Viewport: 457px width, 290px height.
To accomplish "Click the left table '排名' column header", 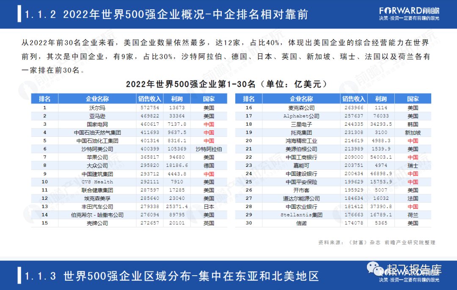I will coord(44,99).
